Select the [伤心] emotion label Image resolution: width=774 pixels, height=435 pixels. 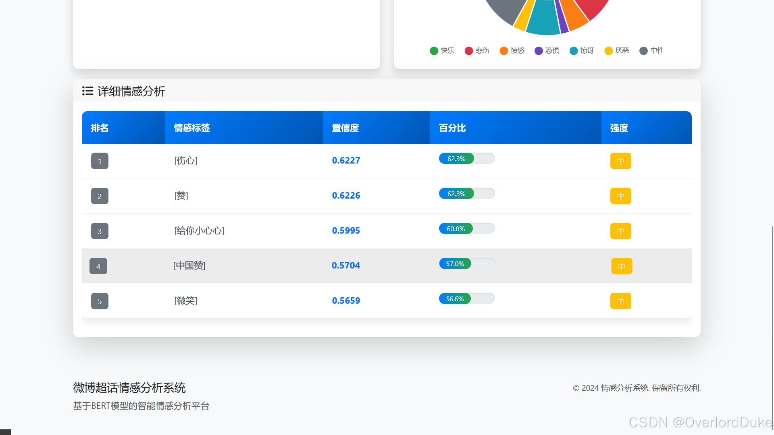(186, 161)
